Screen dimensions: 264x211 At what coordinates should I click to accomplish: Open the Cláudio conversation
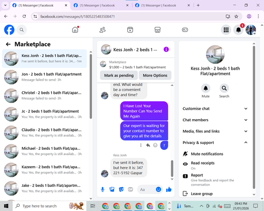point(44,132)
